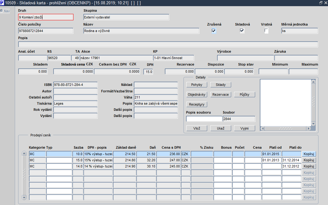The width and height of the screenshot is (328, 205).
Task: Click the Rezervace button in Detaily
Action: click(221, 94)
